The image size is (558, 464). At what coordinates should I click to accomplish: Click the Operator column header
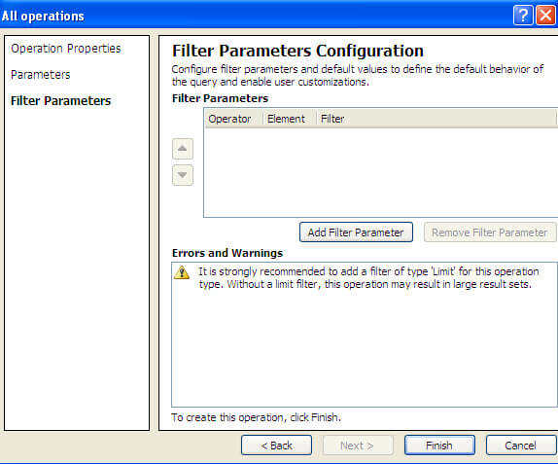tap(234, 119)
